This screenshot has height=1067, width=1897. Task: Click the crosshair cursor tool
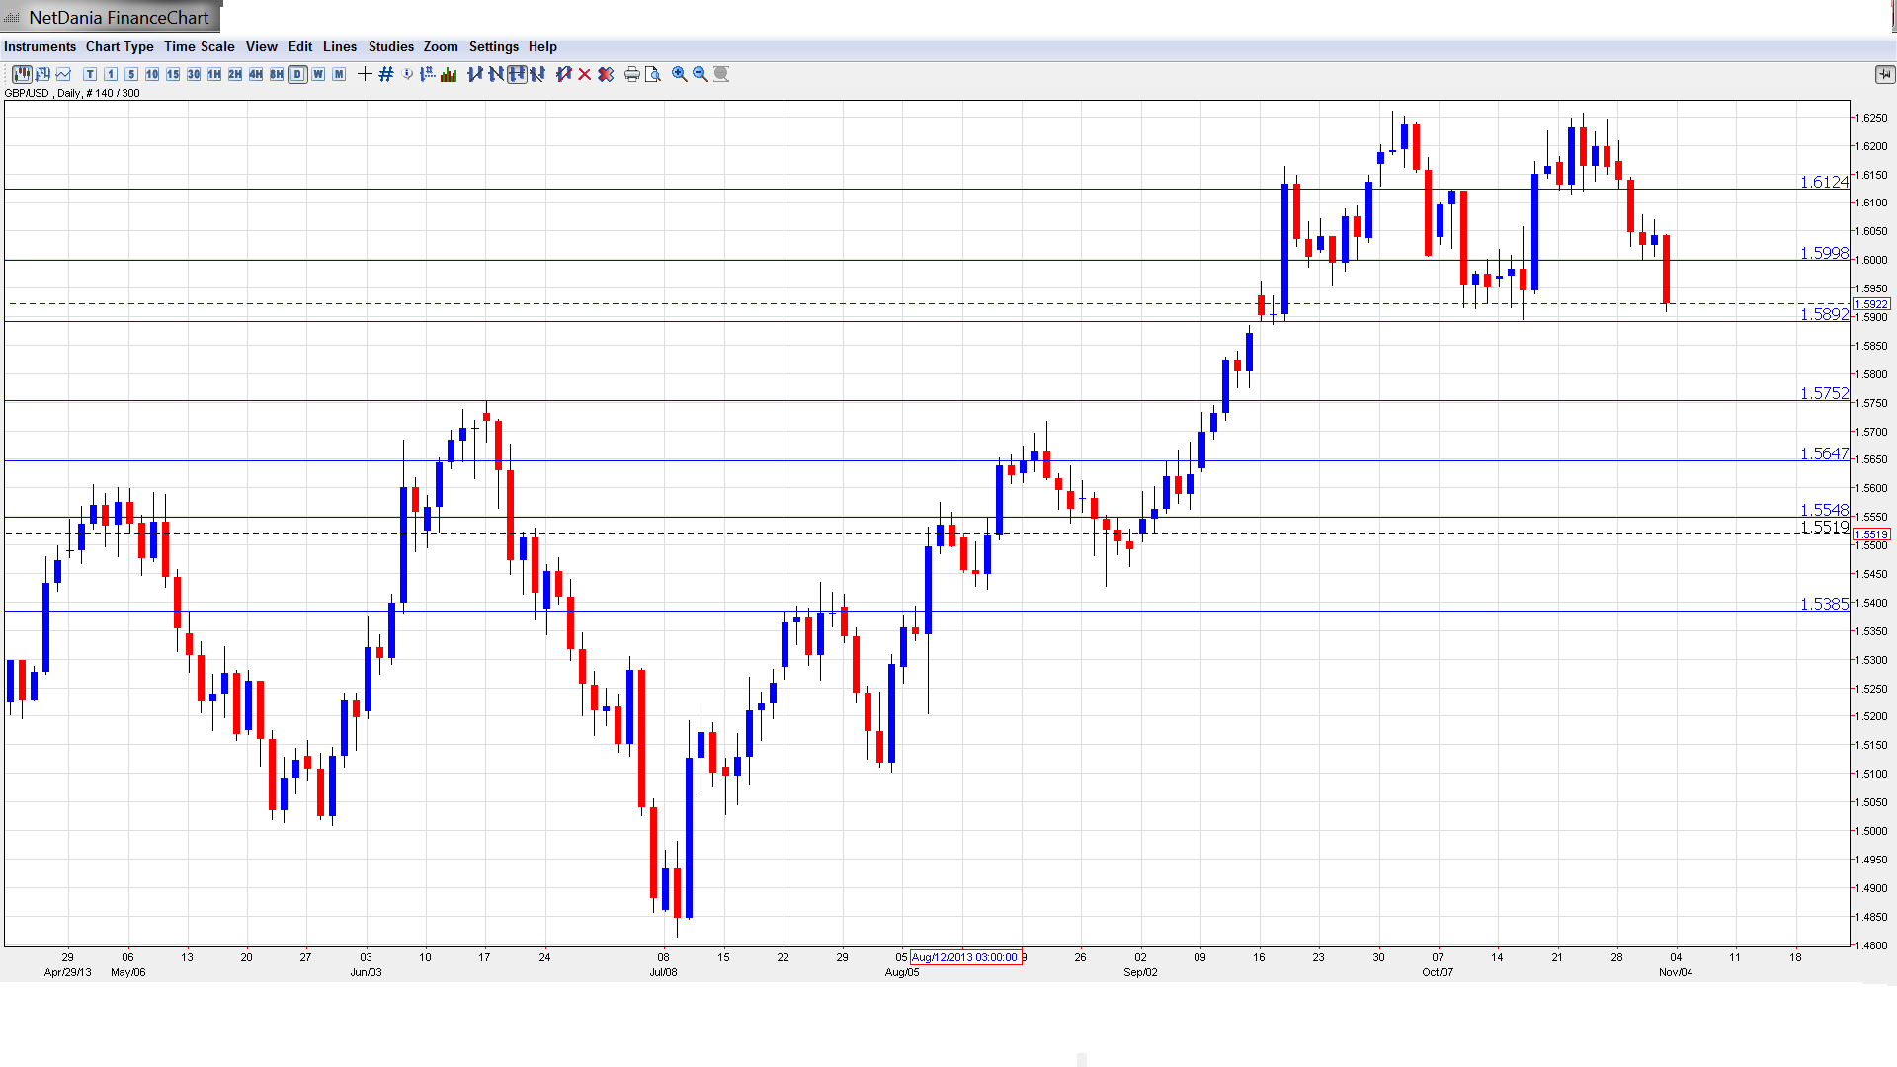(x=365, y=74)
